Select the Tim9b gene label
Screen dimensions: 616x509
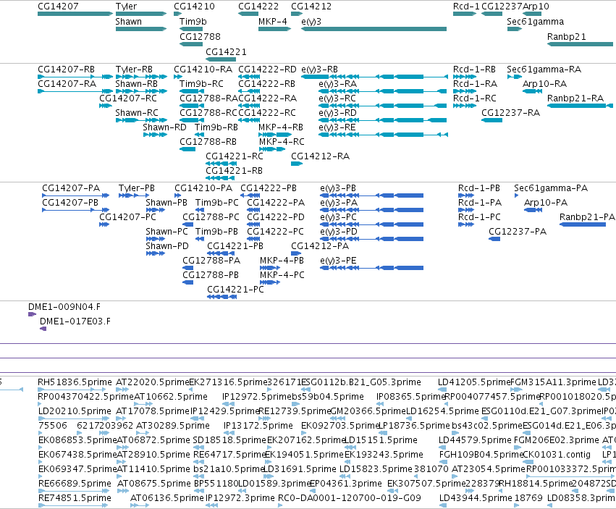[x=193, y=22]
